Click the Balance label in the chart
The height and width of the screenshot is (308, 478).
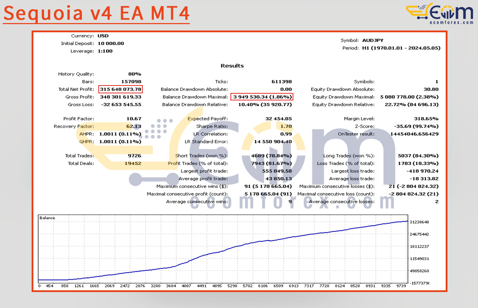pyautogui.click(x=47, y=218)
